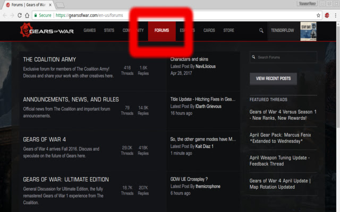Open the STORE nav item

228,30
